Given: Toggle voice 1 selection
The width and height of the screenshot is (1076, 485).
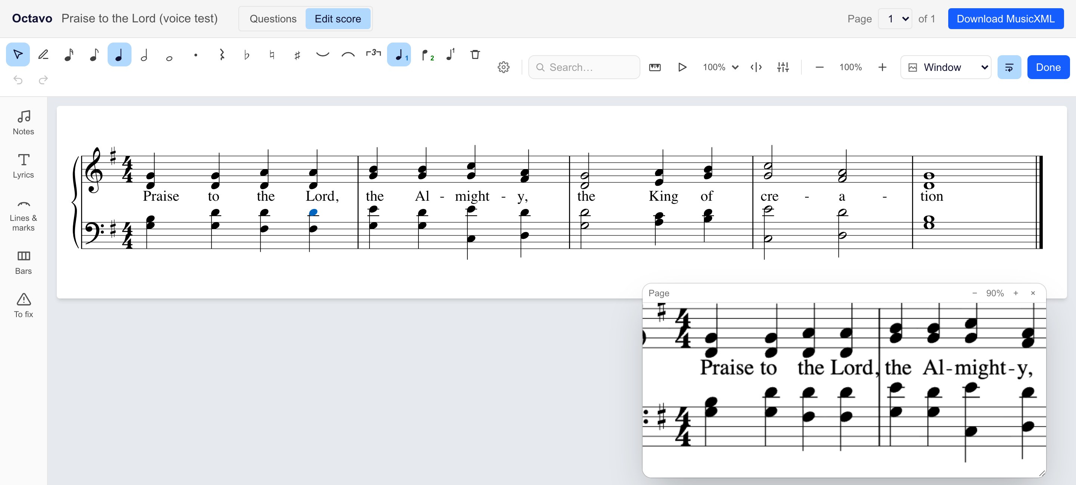Looking at the screenshot, I should click(x=399, y=54).
